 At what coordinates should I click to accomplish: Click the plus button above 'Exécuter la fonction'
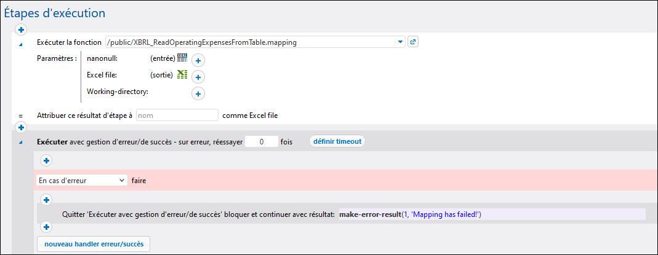tap(21, 29)
